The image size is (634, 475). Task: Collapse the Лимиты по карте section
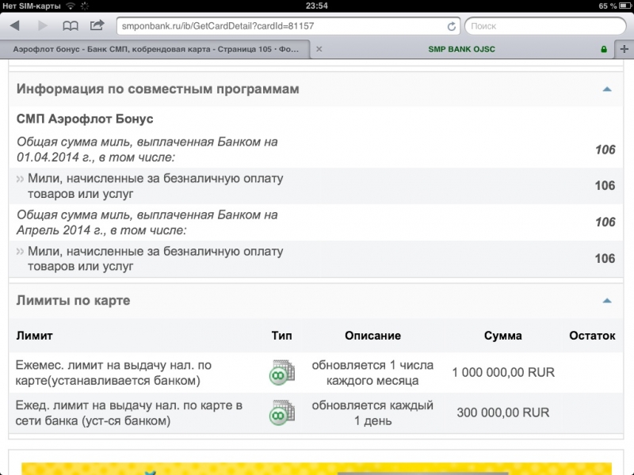607,301
